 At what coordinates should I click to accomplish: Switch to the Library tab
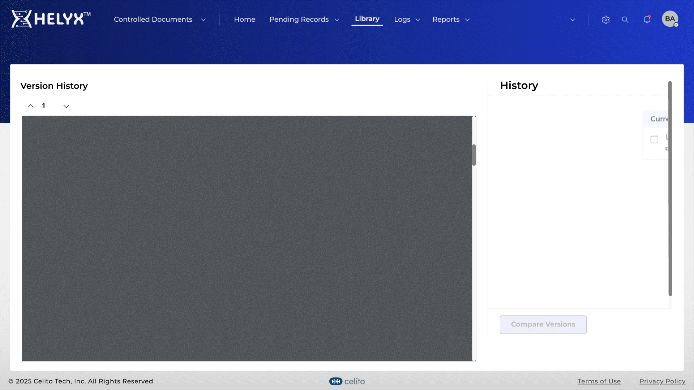[x=367, y=19]
